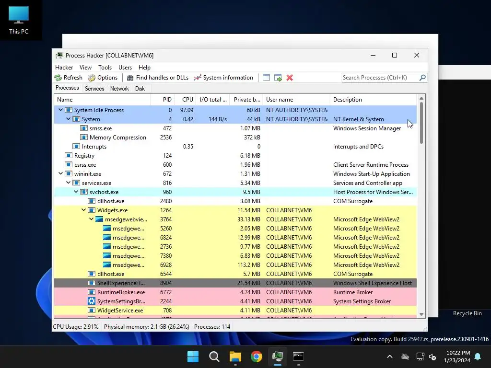Click the RuntimeBroker.exe process icon
The width and height of the screenshot is (491, 368).
click(92, 292)
